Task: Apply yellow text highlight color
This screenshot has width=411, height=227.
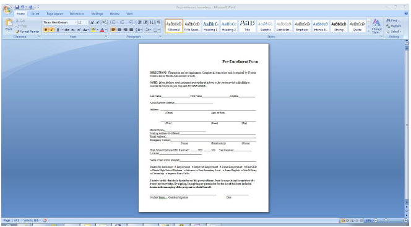Action: (x=93, y=30)
